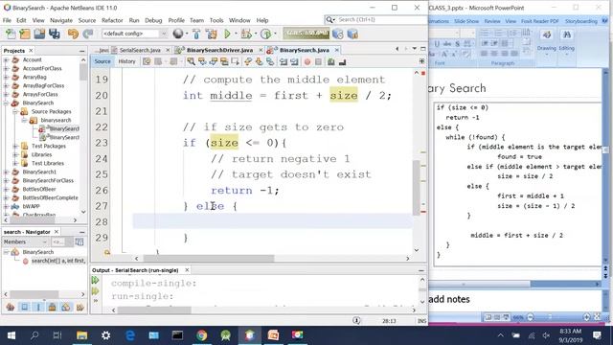613x345 pixels.
Task: Click the Redo arrow icon
Action: [87, 34]
